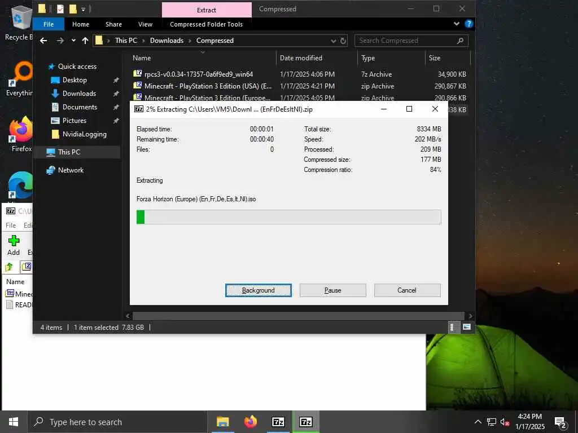Open Desktop in navigation pane
Screen dimensions: 578x433
coord(75,80)
